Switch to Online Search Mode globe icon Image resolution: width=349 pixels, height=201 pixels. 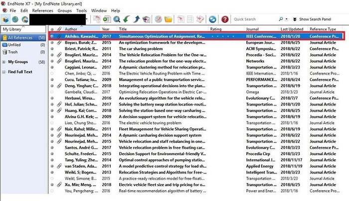click(x=14, y=19)
